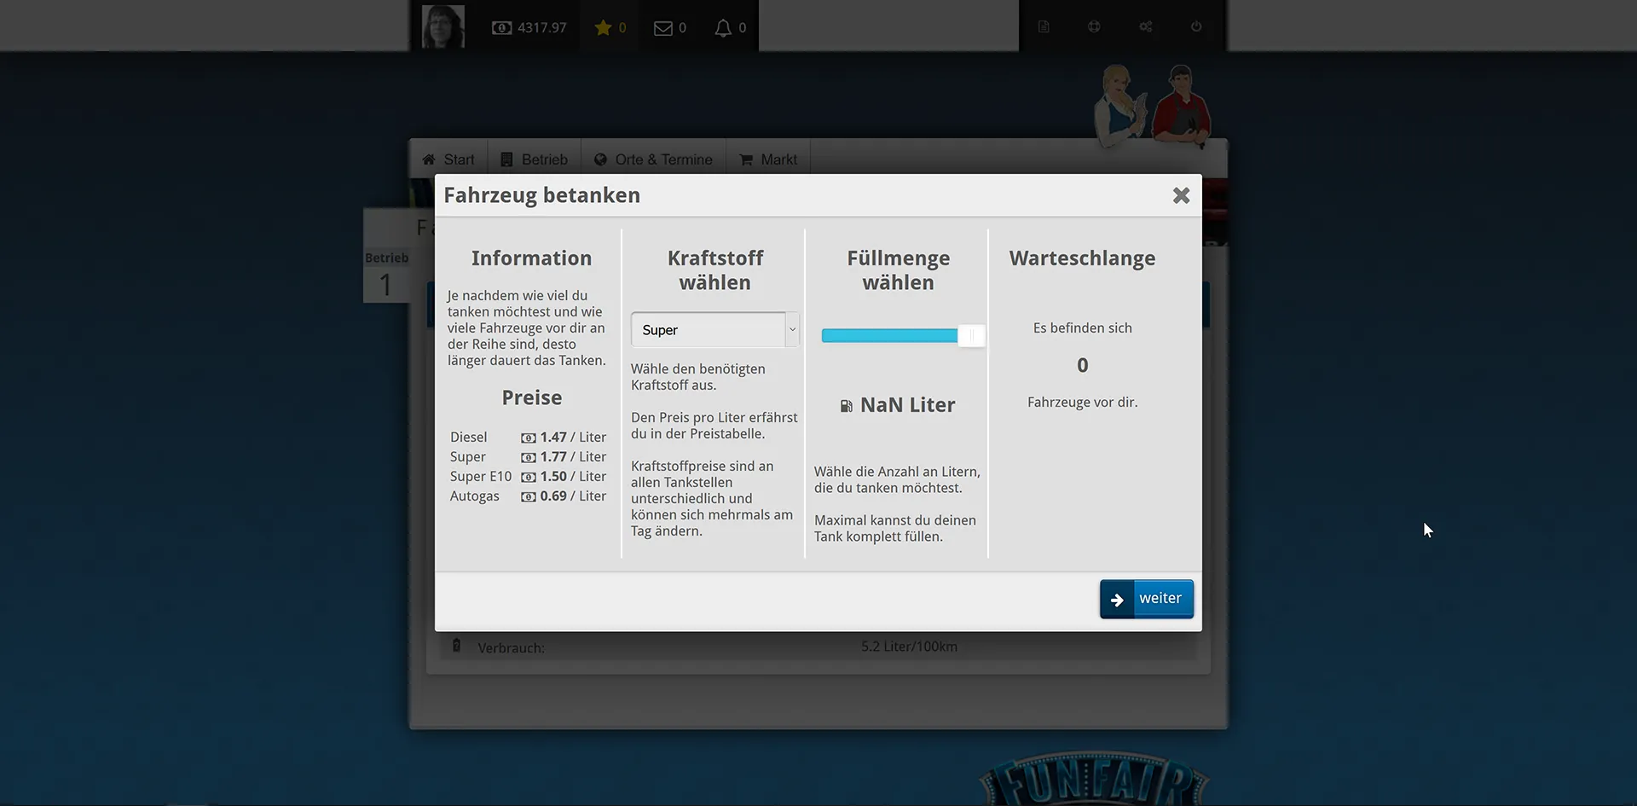Go to the Markt tab
The height and width of the screenshot is (806, 1637).
tap(768, 159)
